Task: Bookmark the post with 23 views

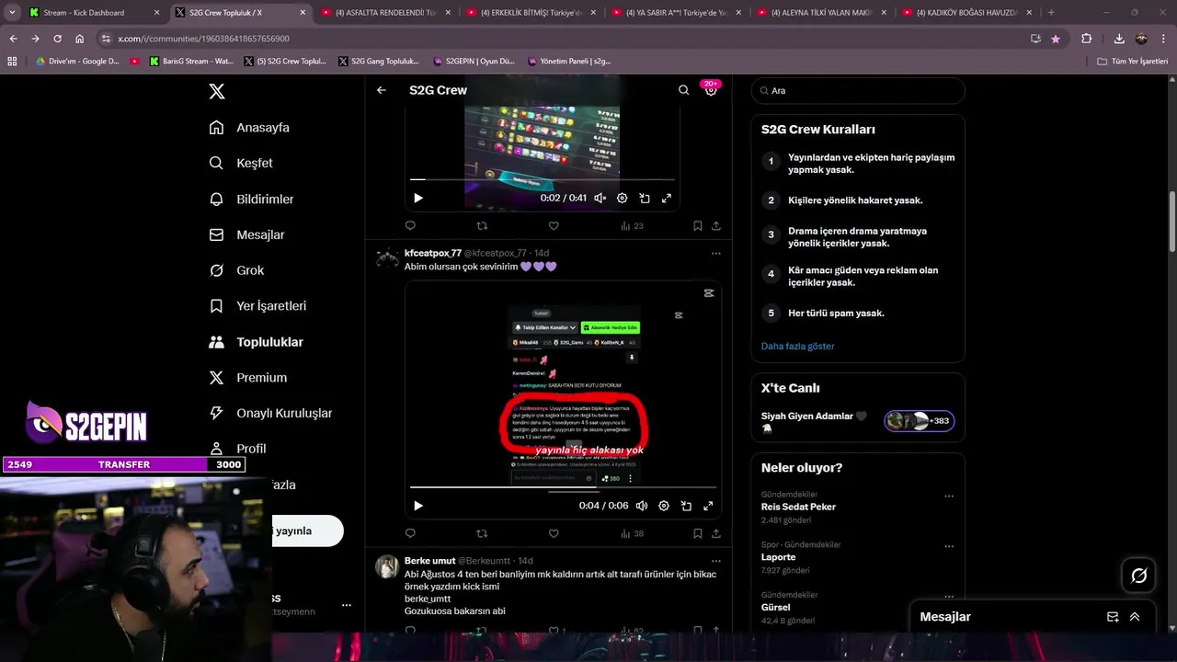Action: [x=698, y=225]
